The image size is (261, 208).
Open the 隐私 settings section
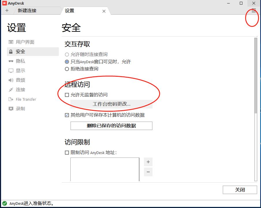(33, 61)
